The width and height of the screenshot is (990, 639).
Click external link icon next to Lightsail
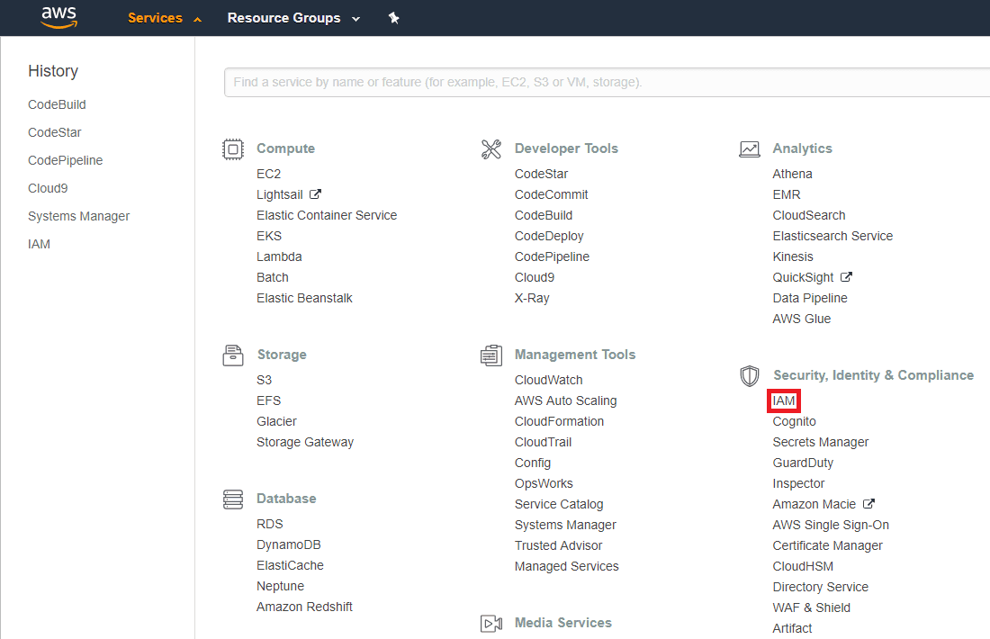coord(315,193)
